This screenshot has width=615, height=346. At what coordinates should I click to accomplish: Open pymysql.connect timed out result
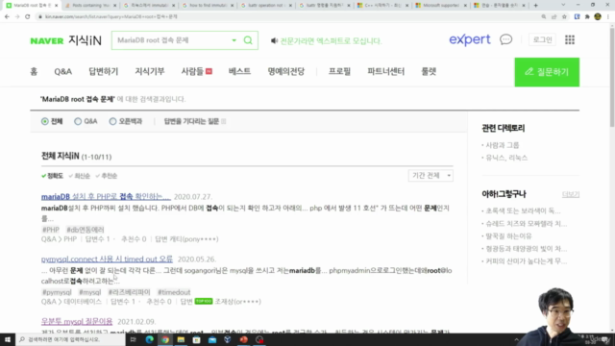(107, 259)
